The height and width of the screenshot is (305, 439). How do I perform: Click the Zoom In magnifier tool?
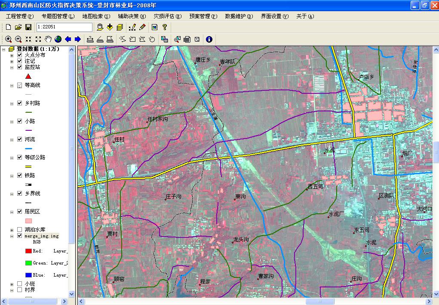coord(8,39)
